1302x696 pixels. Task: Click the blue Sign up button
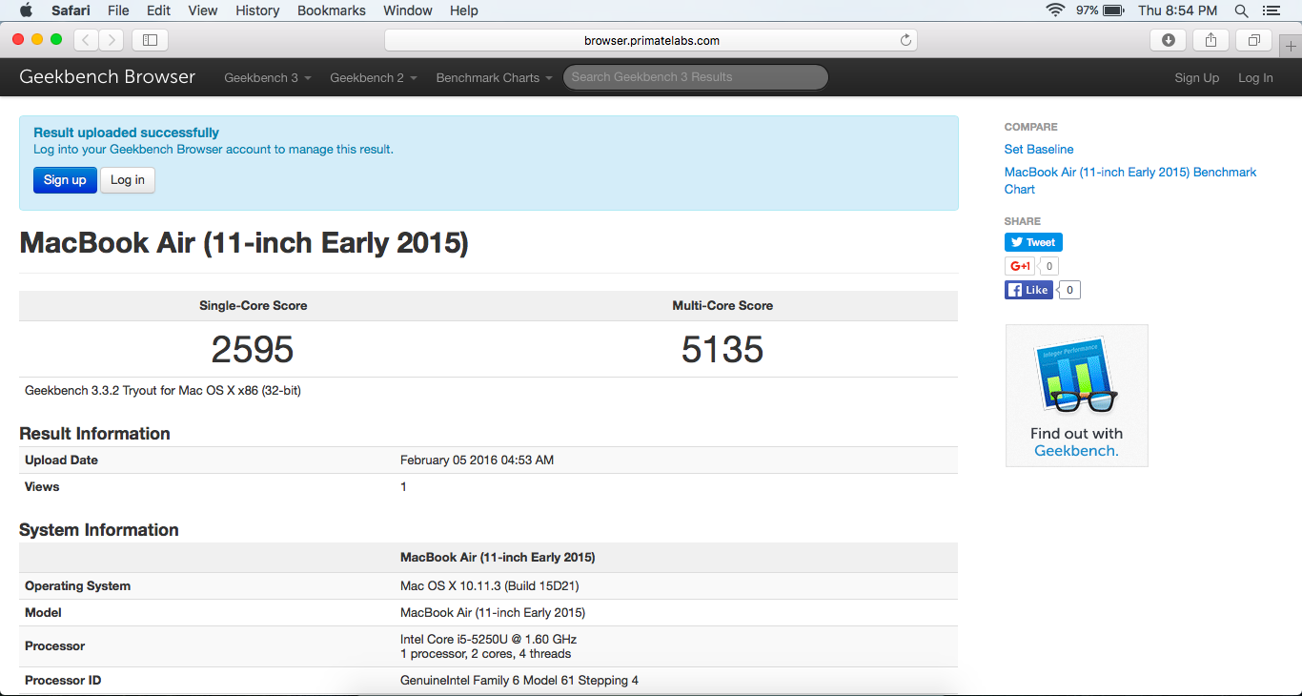tap(65, 180)
